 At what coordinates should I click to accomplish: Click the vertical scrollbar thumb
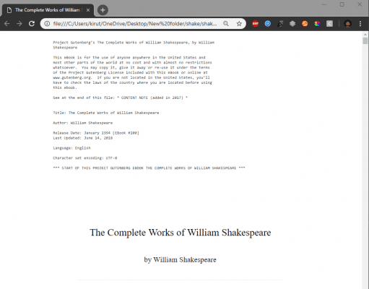tap(365, 40)
